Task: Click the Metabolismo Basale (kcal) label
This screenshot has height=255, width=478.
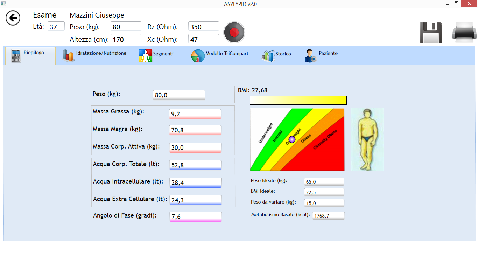Action: (x=281, y=215)
